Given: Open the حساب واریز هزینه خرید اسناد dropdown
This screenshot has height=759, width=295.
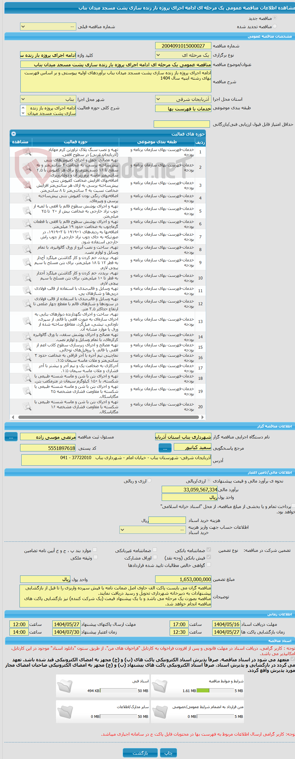Looking at the screenshot, I should (x=153, y=530).
